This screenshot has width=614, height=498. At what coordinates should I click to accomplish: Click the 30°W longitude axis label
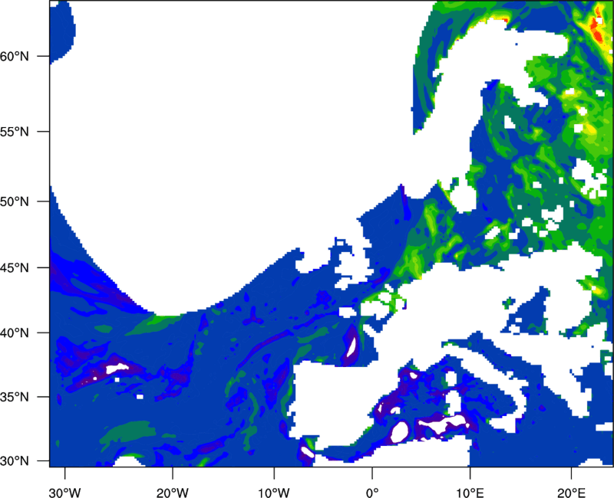click(x=65, y=493)
